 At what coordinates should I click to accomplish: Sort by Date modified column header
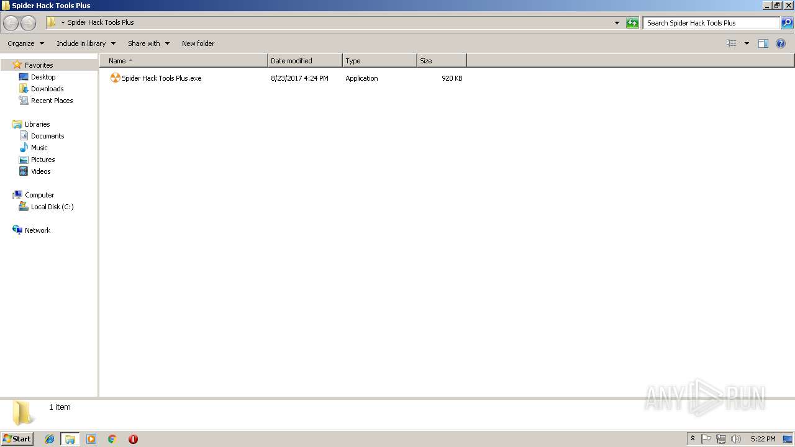tap(305, 61)
